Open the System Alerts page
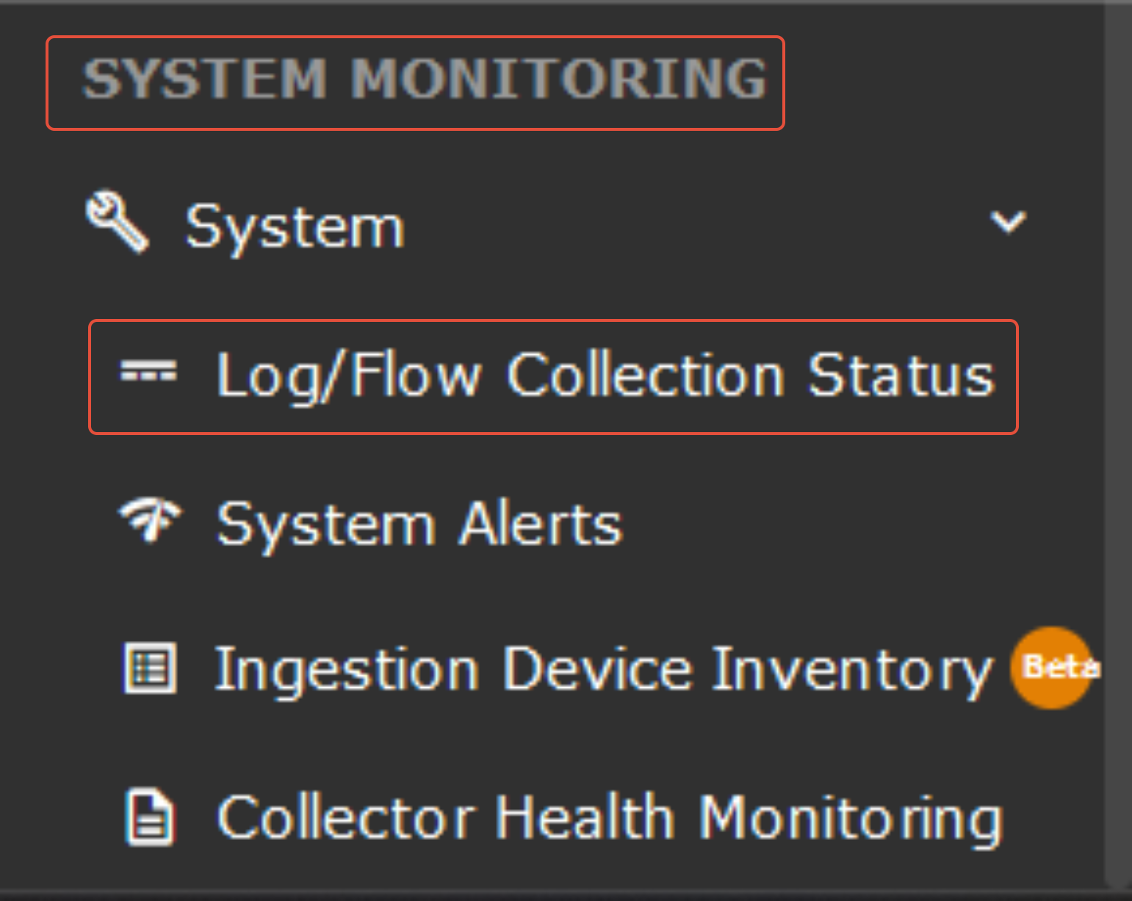1132x901 pixels. (419, 525)
